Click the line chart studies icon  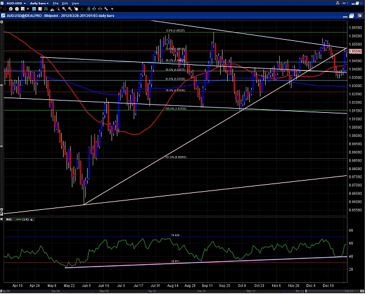pyautogui.click(x=40, y=9)
